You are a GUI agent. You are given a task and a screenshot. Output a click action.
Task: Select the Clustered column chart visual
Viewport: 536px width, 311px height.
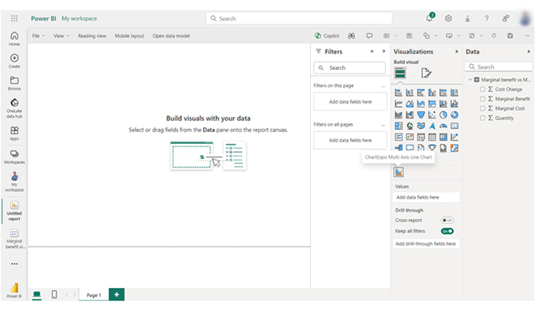432,92
